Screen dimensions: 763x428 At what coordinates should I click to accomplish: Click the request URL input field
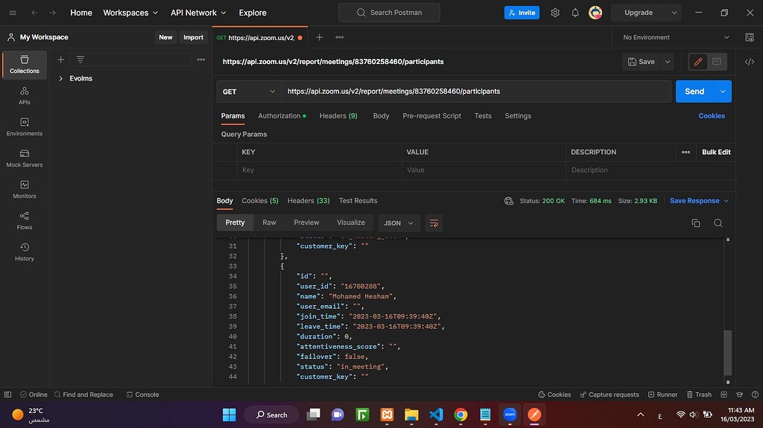coord(475,92)
